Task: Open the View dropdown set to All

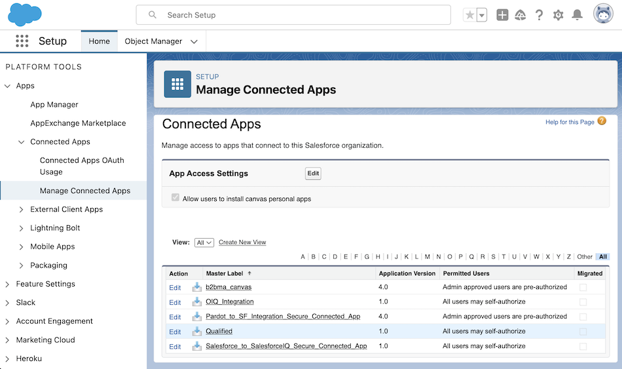Action: click(204, 243)
